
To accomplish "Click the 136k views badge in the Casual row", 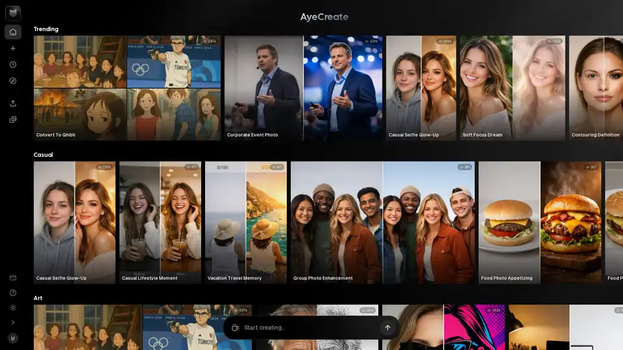I will 104,167.
